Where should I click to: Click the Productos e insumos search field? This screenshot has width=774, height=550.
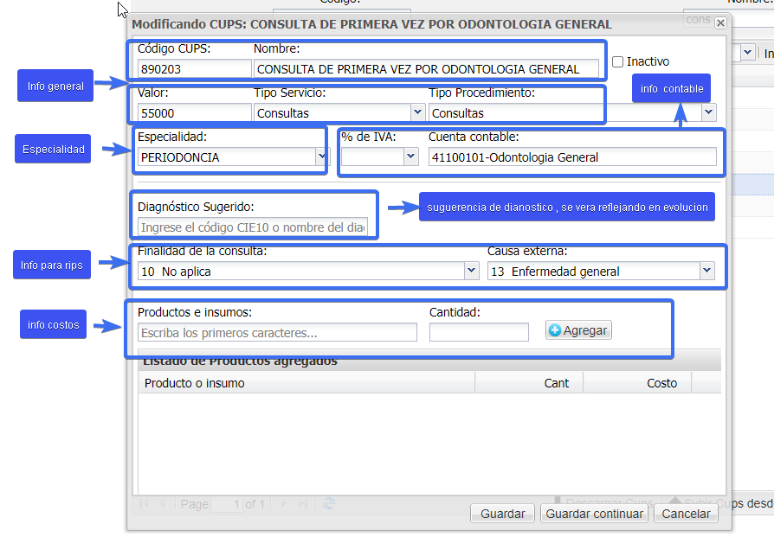277,332
